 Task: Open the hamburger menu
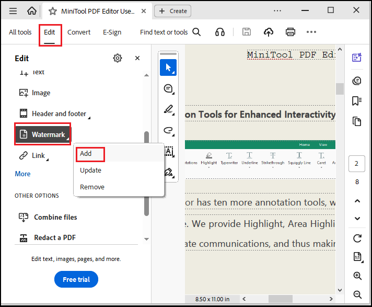click(13, 11)
